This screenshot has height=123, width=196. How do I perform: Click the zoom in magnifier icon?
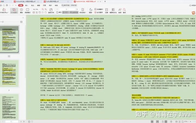(46, 9)
